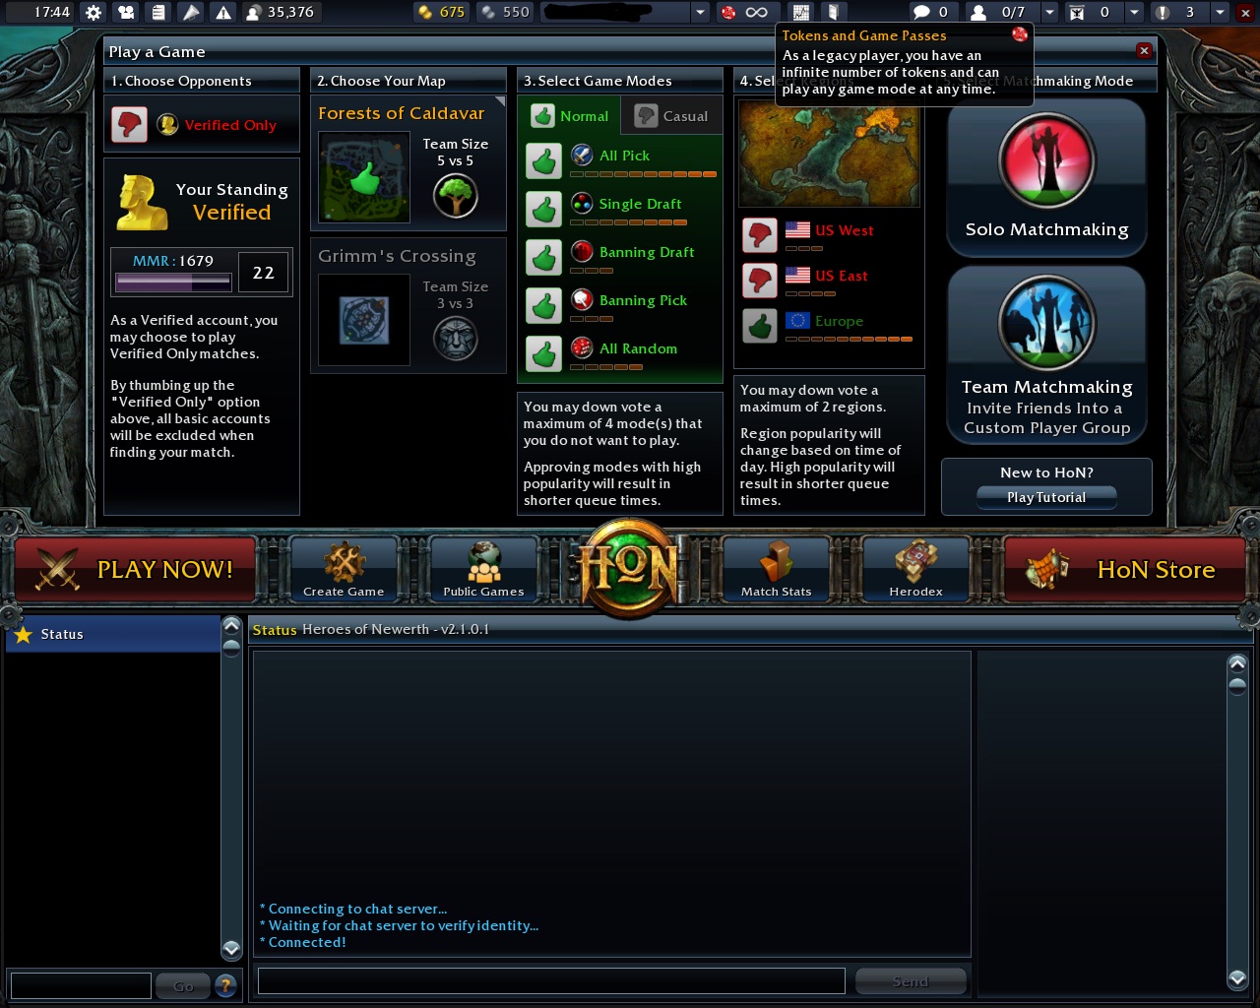This screenshot has width=1260, height=1008.
Task: Click the 5 vs 5 tree team icon
Action: click(x=456, y=196)
